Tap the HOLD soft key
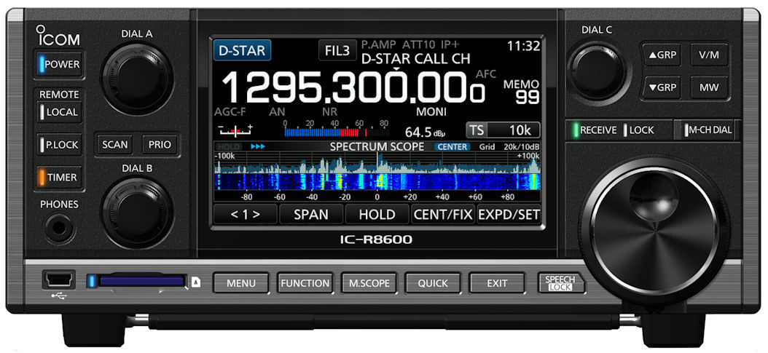 click(x=377, y=214)
